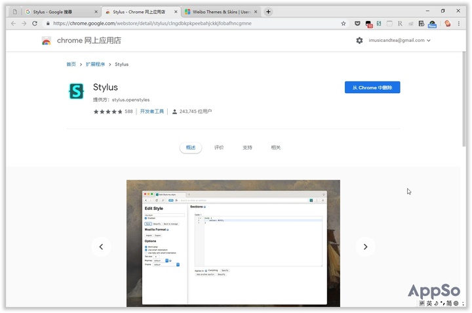
Task: Click the page vertical scrollbar
Action: pos(464,99)
